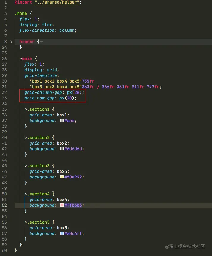Click the header selector text

point(27,42)
